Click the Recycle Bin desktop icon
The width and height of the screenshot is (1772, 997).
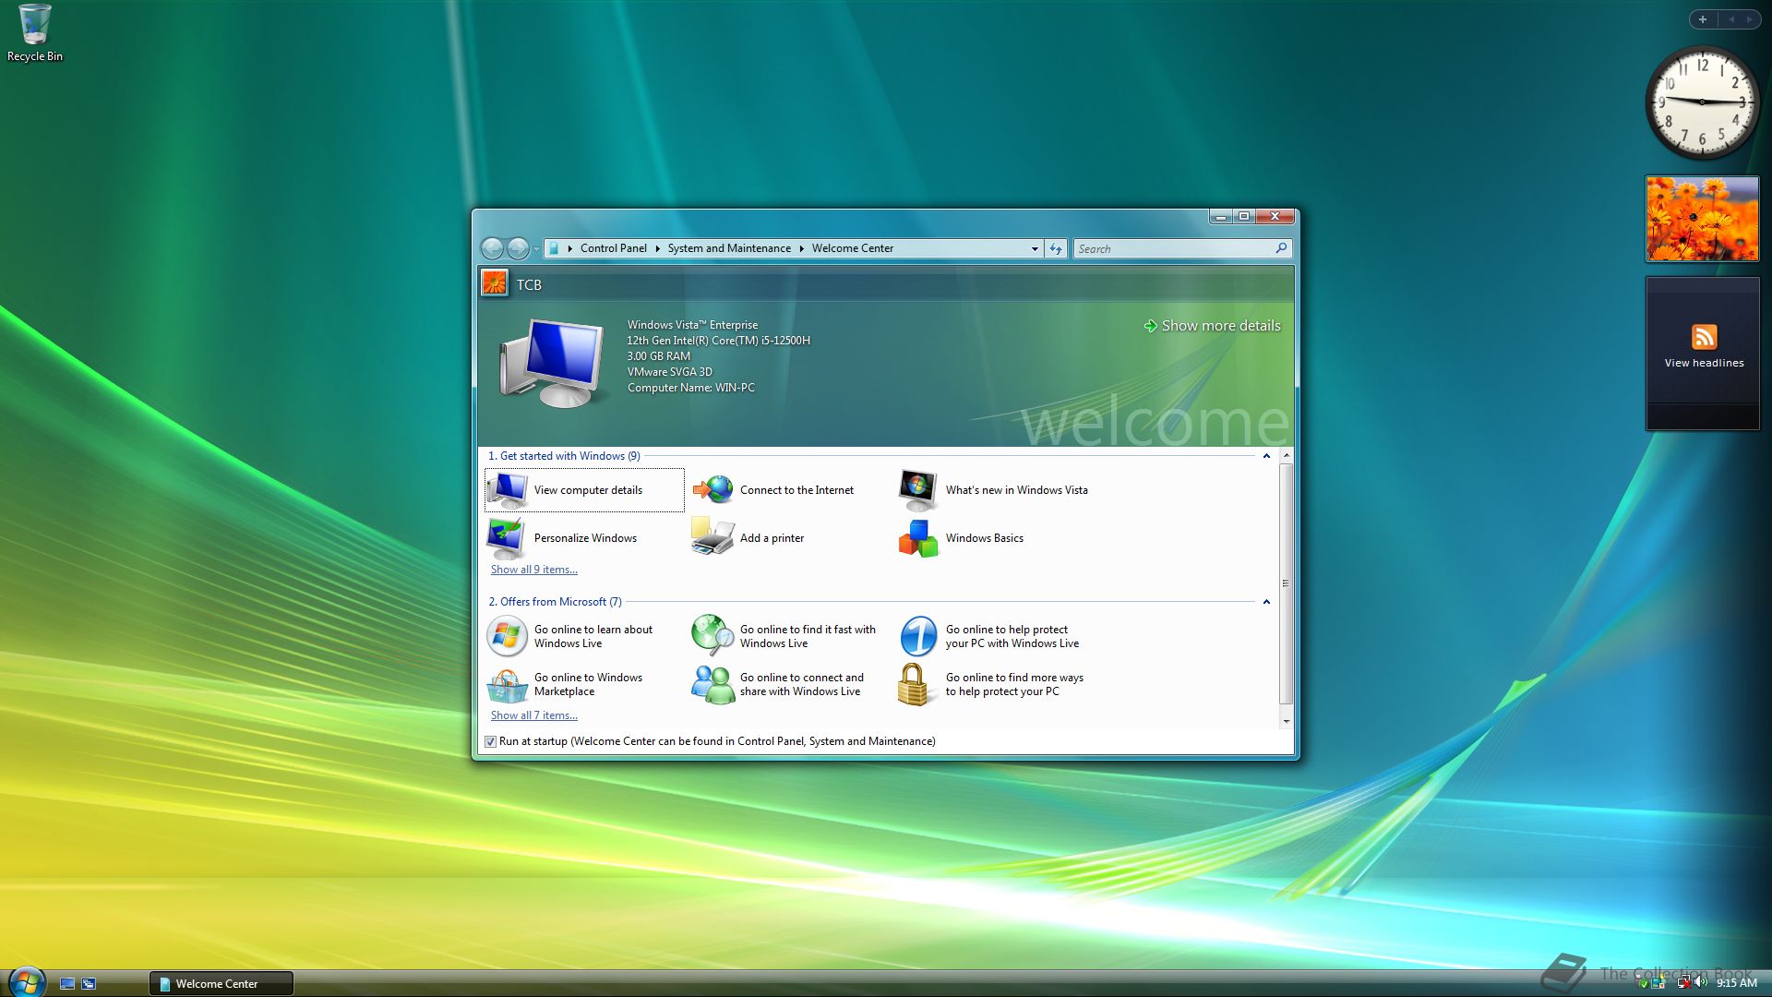click(x=35, y=33)
